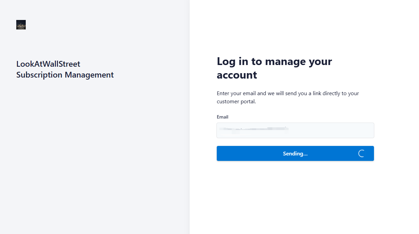Click the "Sending..." label text
This screenshot has height=234, width=419.
(x=295, y=153)
